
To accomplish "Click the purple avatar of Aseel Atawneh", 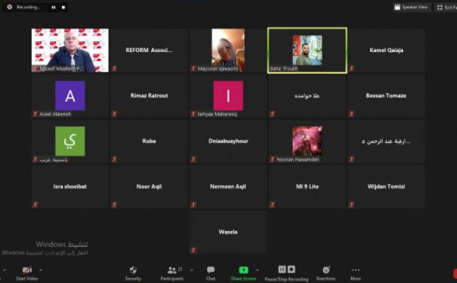I will coord(70,96).
